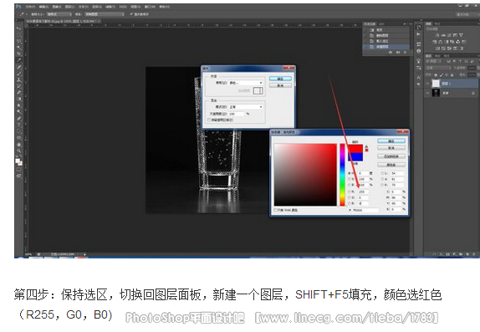Click the trash icon in History panel
Image resolution: width=480 pixels, height=332 pixels.
tap(405, 53)
